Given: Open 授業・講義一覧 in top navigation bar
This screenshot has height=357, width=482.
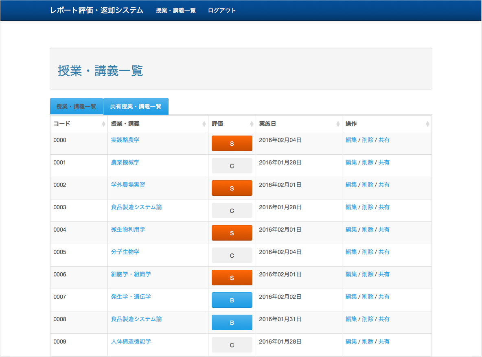Looking at the screenshot, I should coord(175,11).
